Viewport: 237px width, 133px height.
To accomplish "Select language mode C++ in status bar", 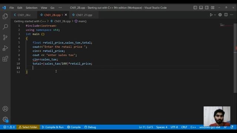I will point(193,127).
